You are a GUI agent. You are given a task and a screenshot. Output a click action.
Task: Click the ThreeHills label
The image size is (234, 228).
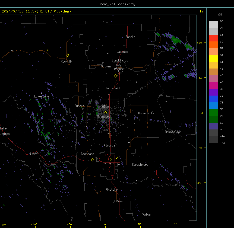pyautogui.click(x=146, y=113)
